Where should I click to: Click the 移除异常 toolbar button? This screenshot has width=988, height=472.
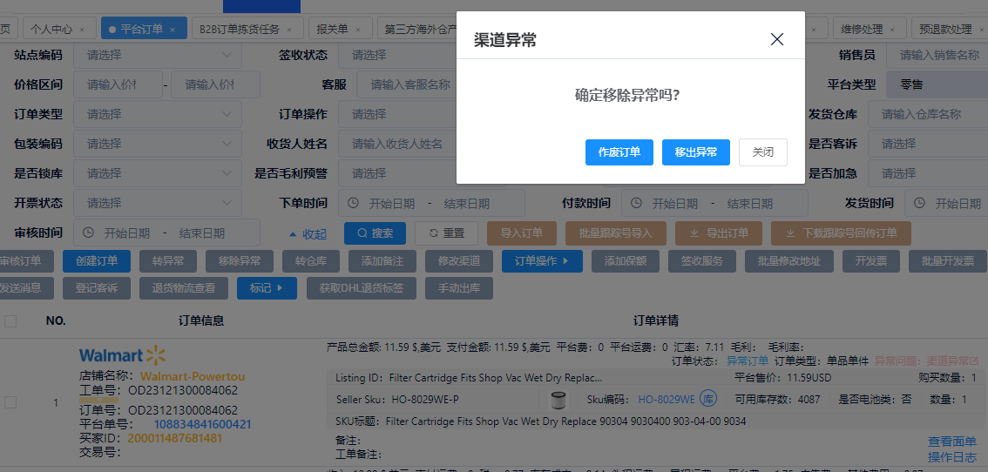click(x=238, y=261)
